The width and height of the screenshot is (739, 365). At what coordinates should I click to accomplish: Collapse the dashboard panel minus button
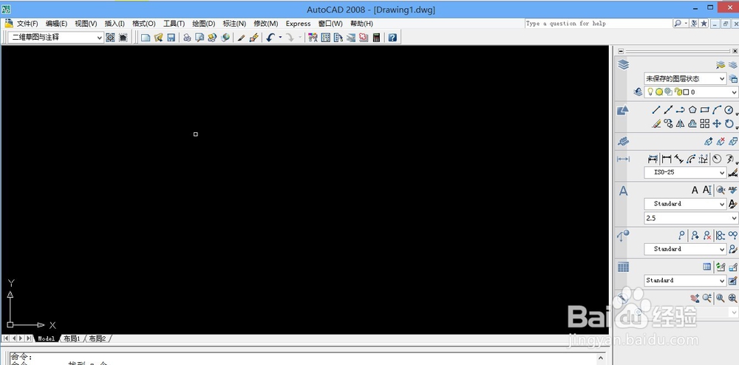(621, 51)
